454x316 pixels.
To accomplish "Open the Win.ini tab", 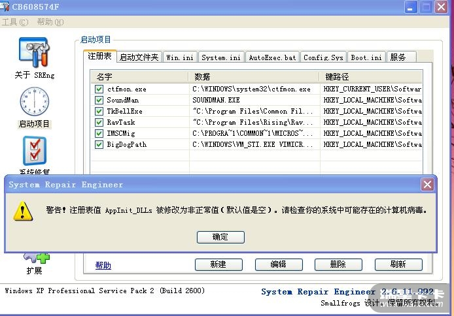I will coord(180,57).
